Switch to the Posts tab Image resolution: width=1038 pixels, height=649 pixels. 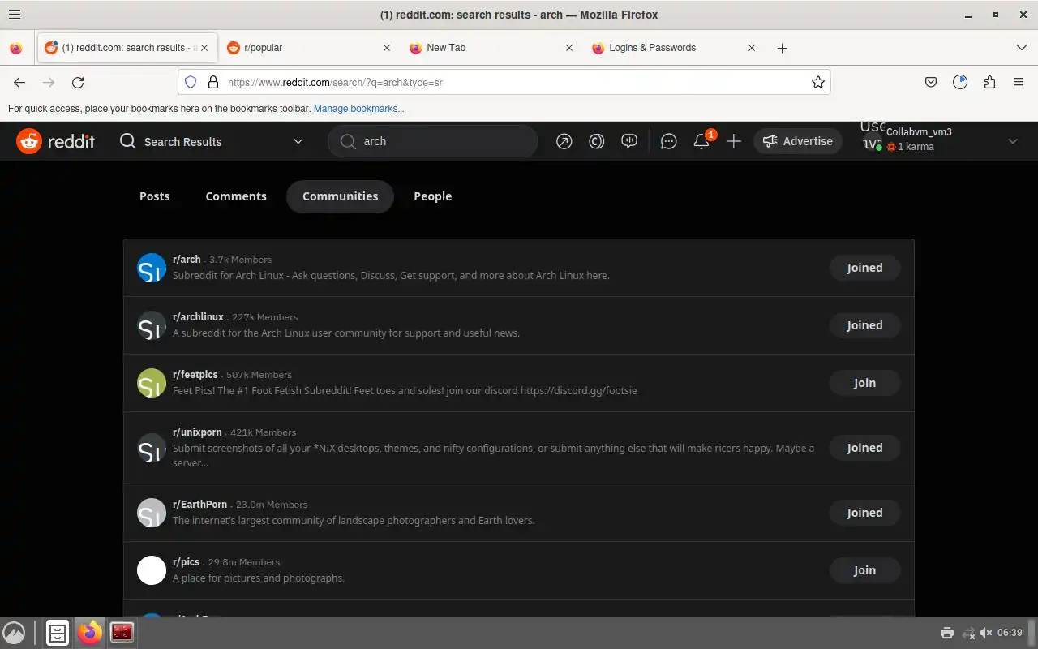[x=154, y=196]
